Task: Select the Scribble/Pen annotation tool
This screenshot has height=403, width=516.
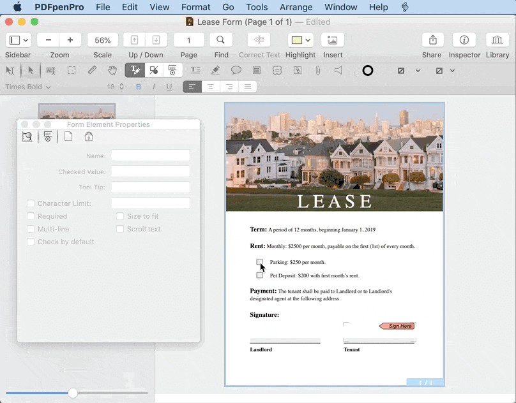Action: [x=216, y=70]
